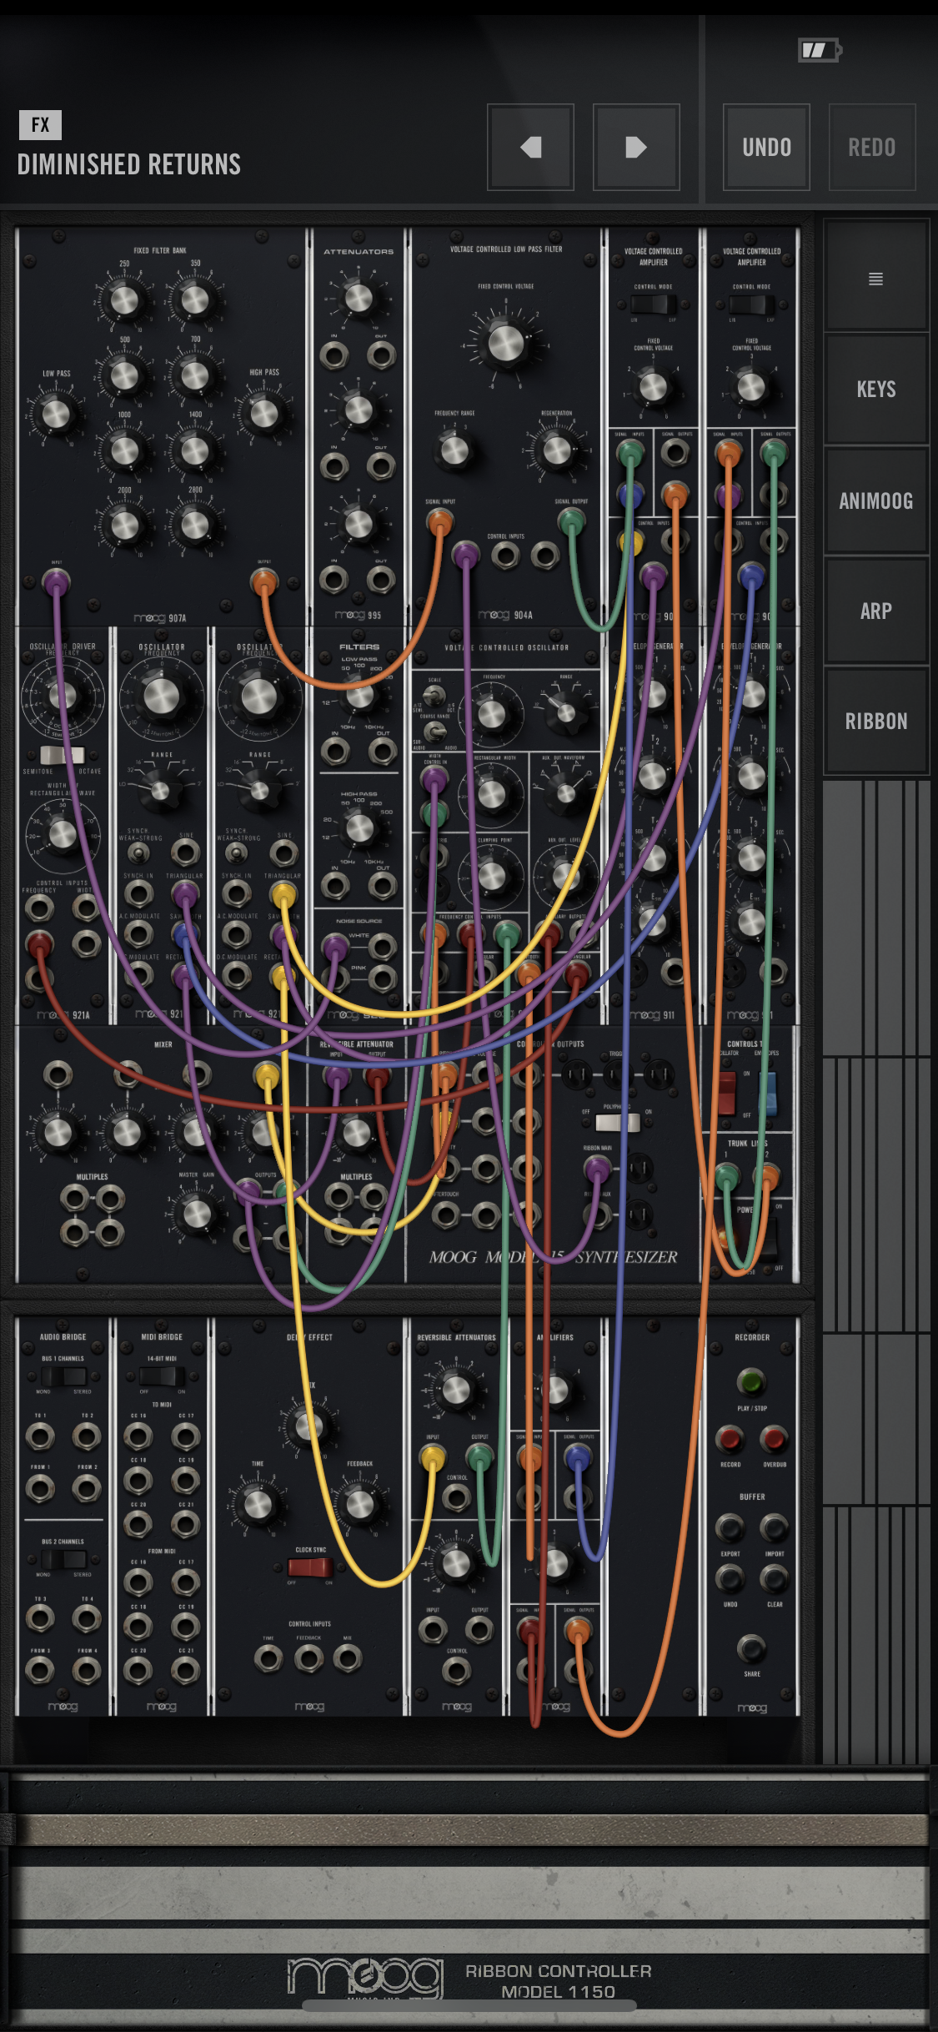The width and height of the screenshot is (938, 2032).
Task: Toggle the blue Envelopes control switch
Action: click(768, 1094)
